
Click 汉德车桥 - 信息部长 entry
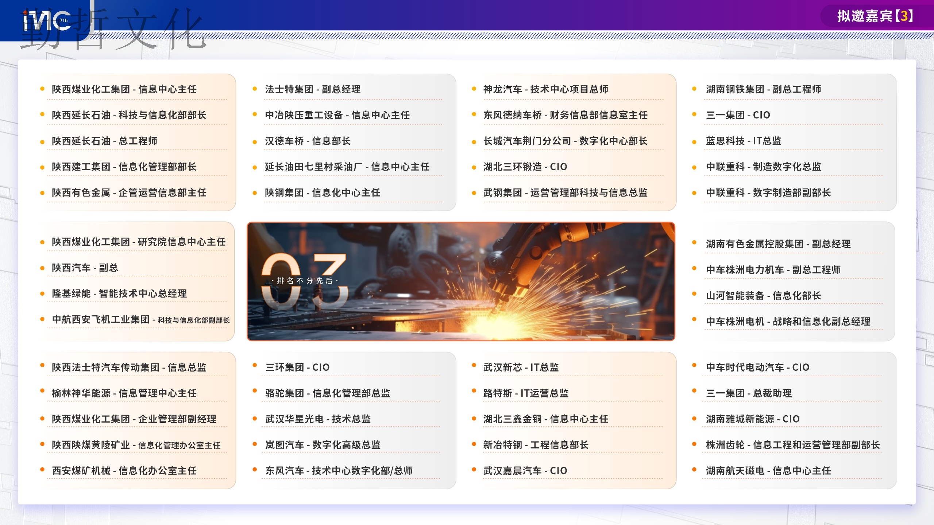click(308, 141)
